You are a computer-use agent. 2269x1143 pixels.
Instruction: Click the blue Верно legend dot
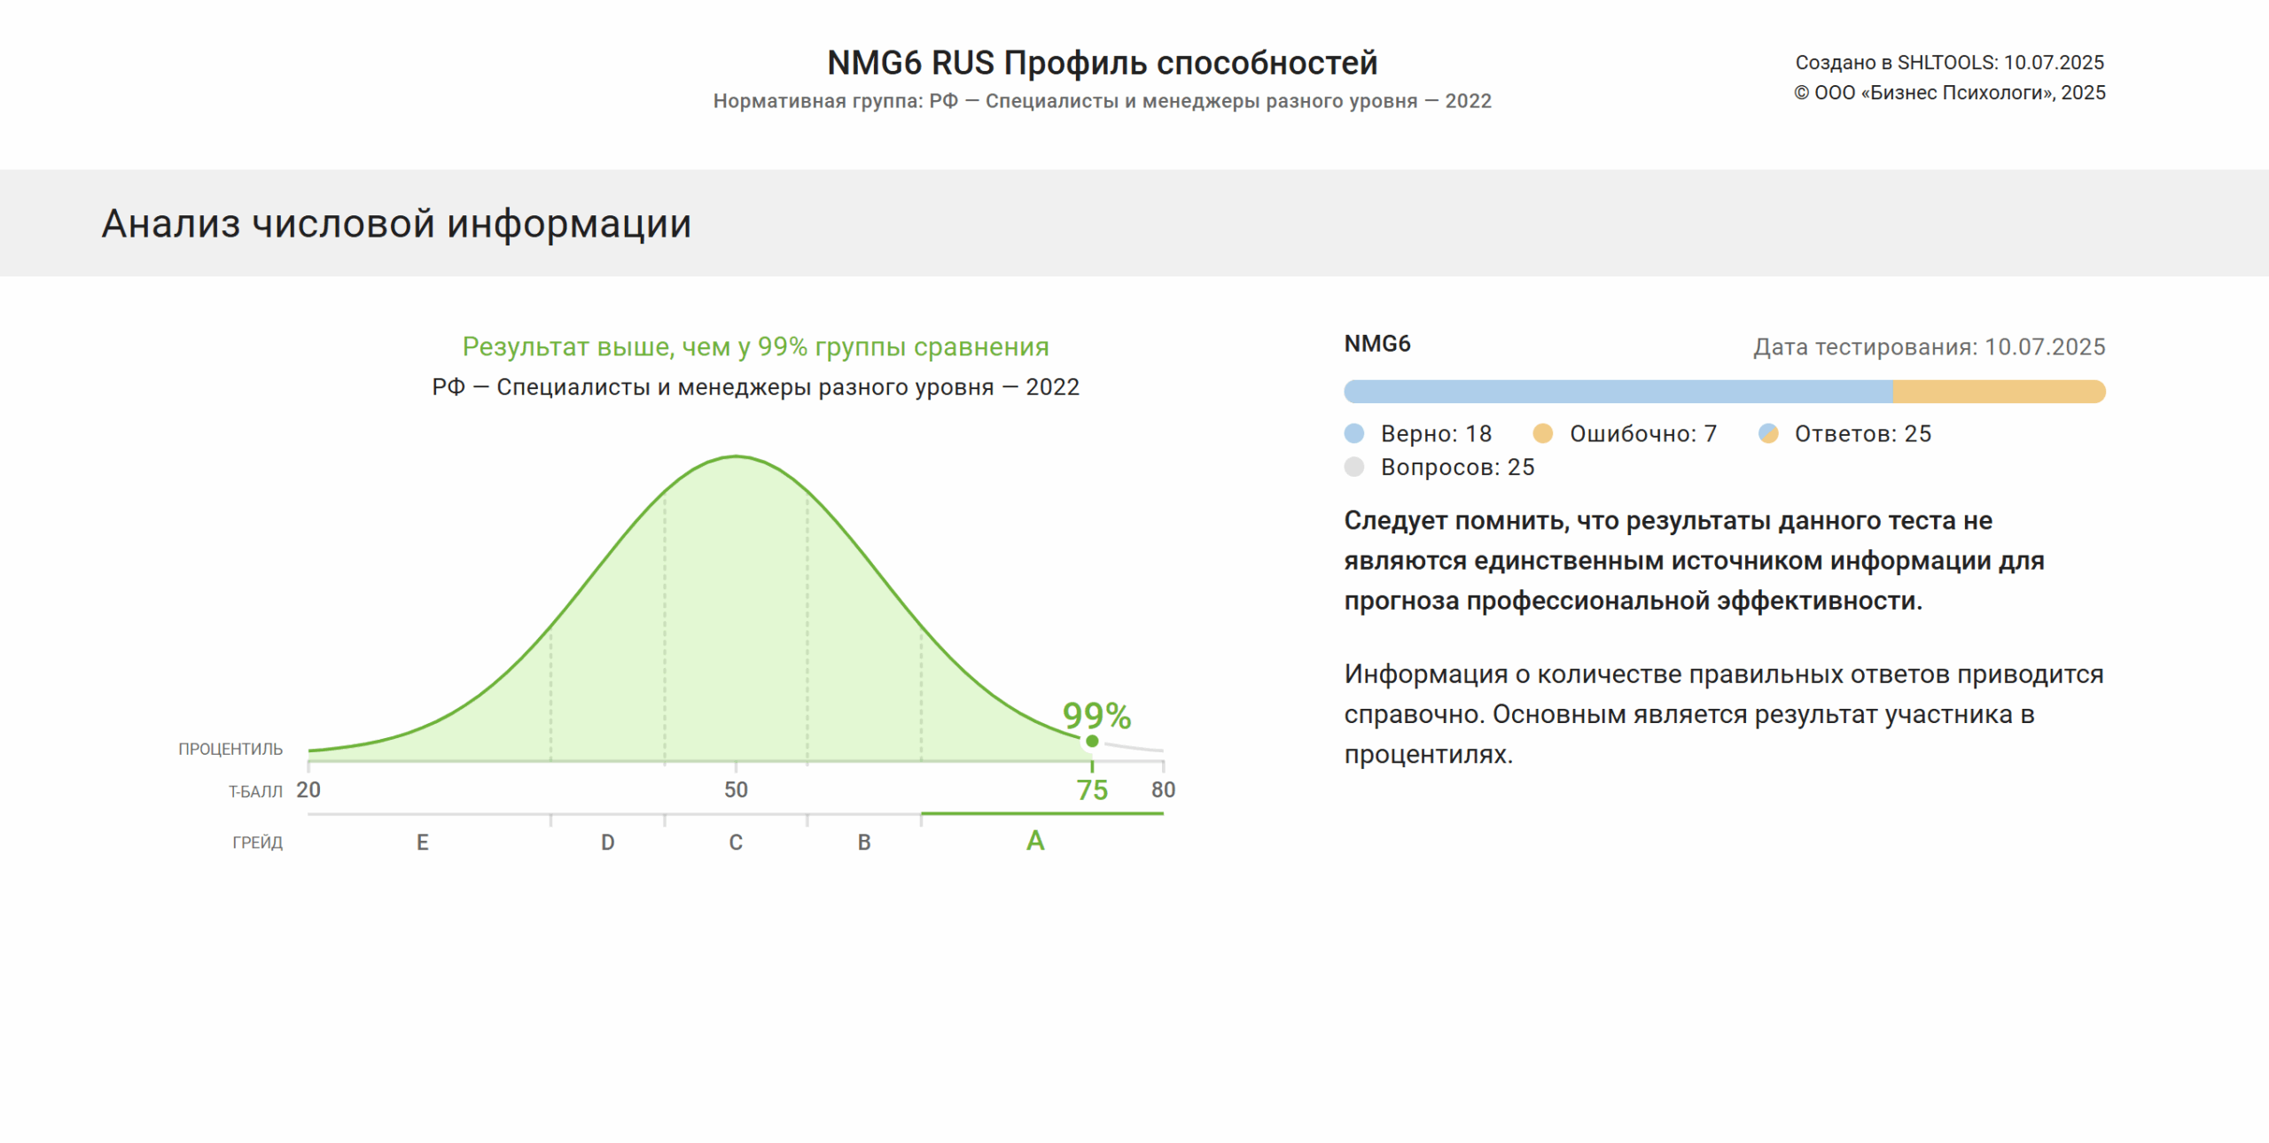tap(1353, 433)
